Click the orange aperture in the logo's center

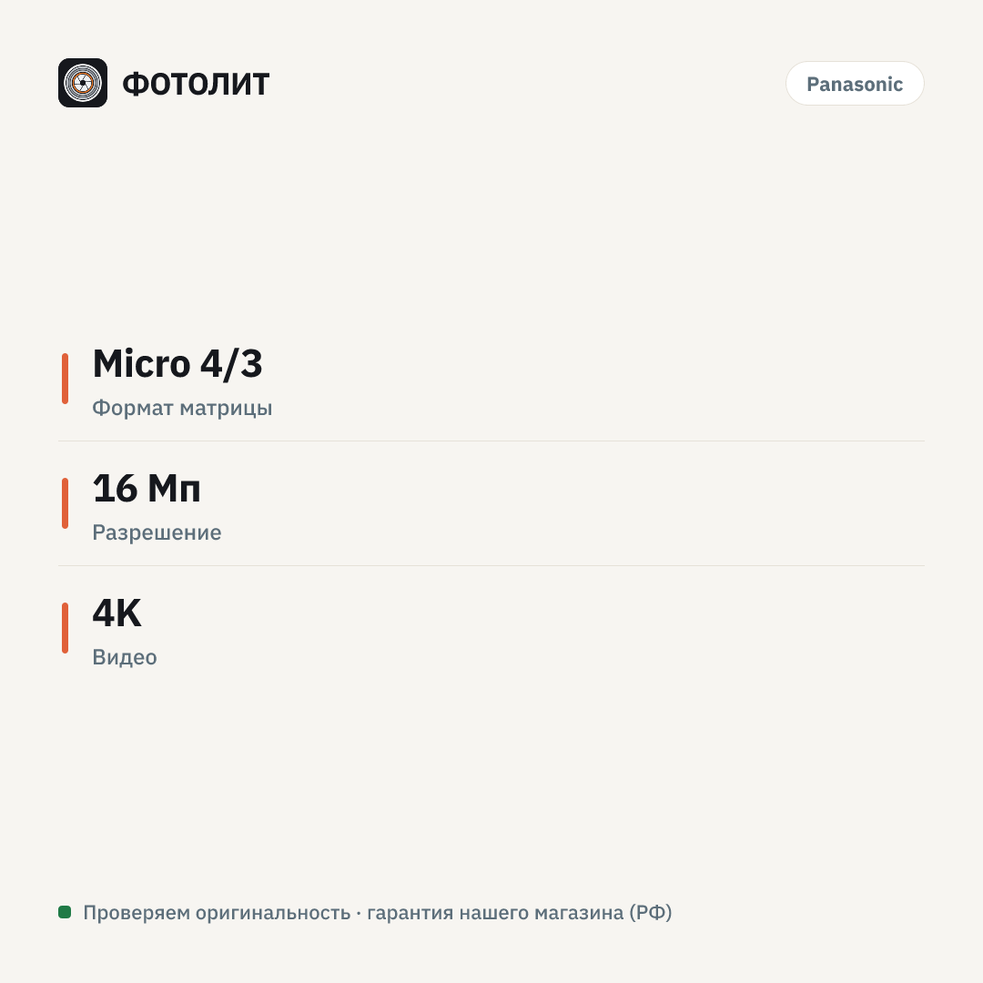pos(83,83)
